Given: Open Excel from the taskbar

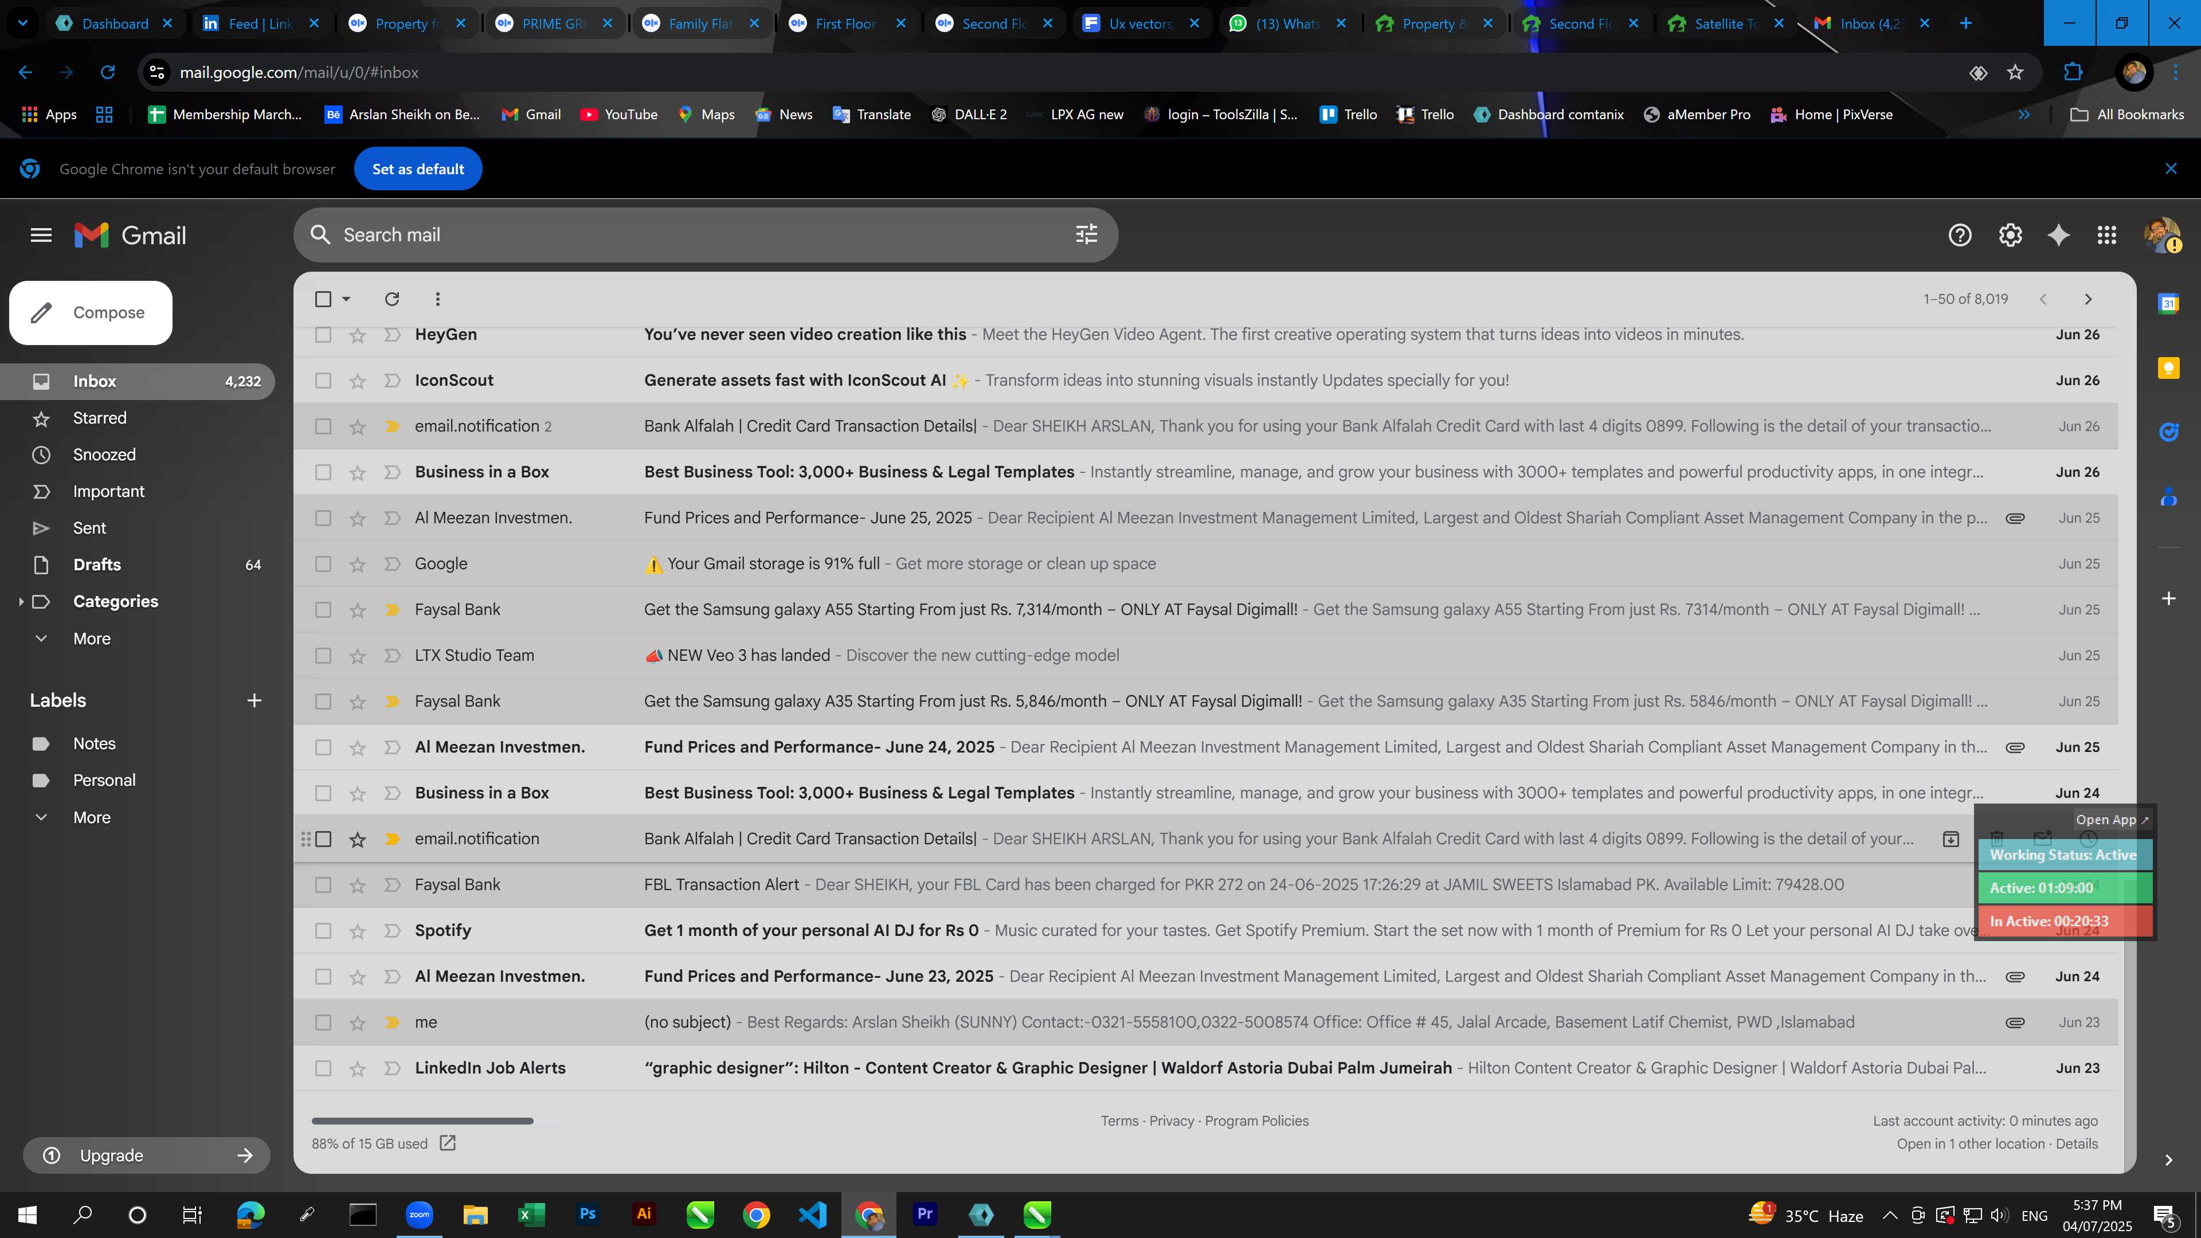Looking at the screenshot, I should click(531, 1214).
